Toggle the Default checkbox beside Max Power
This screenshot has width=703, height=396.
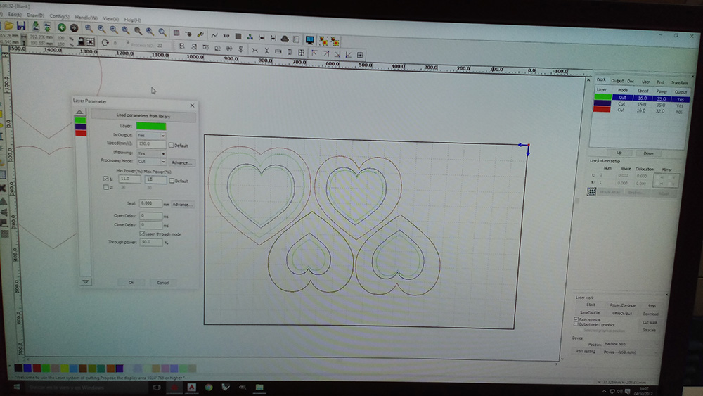(172, 181)
